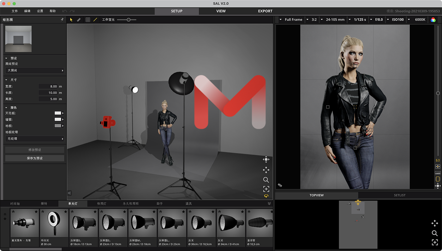This screenshot has height=251, width=442.
Task: Click the frame-all icon in top view
Action: pos(435,242)
